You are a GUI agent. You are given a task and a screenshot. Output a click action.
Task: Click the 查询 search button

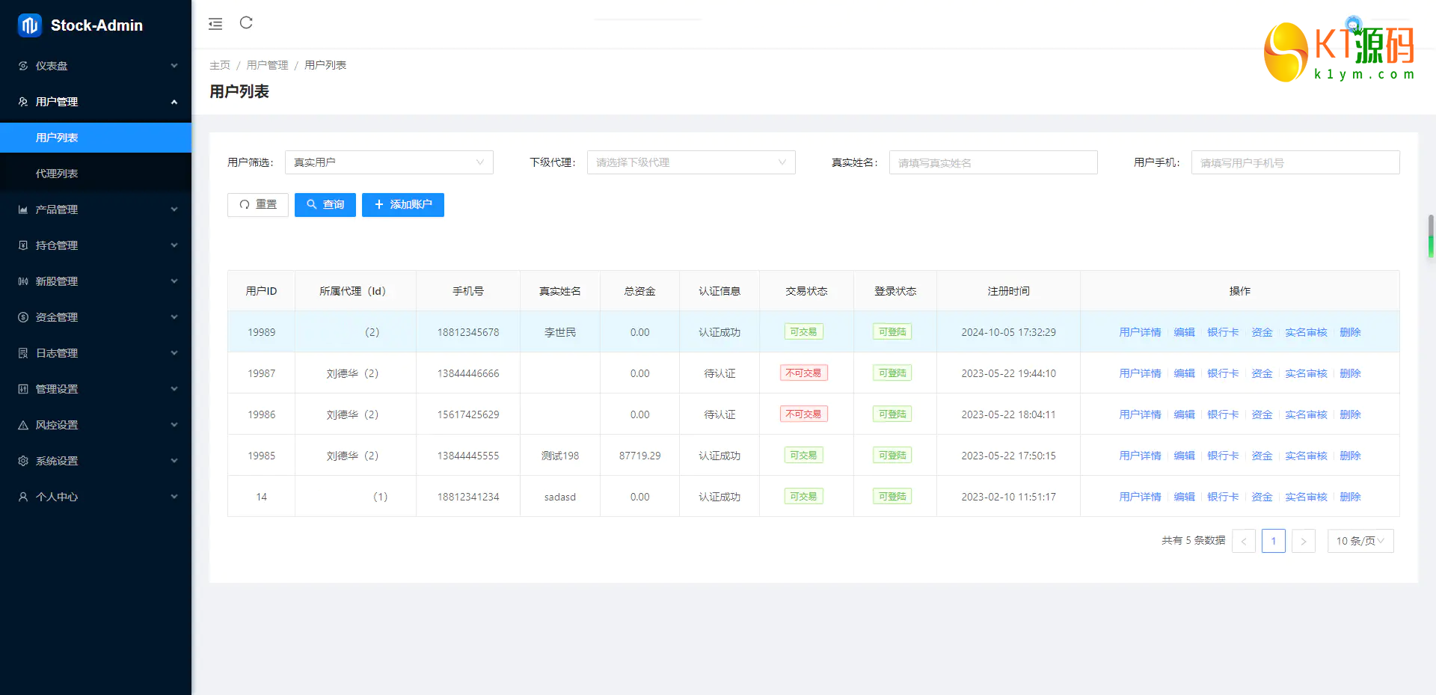coord(325,205)
